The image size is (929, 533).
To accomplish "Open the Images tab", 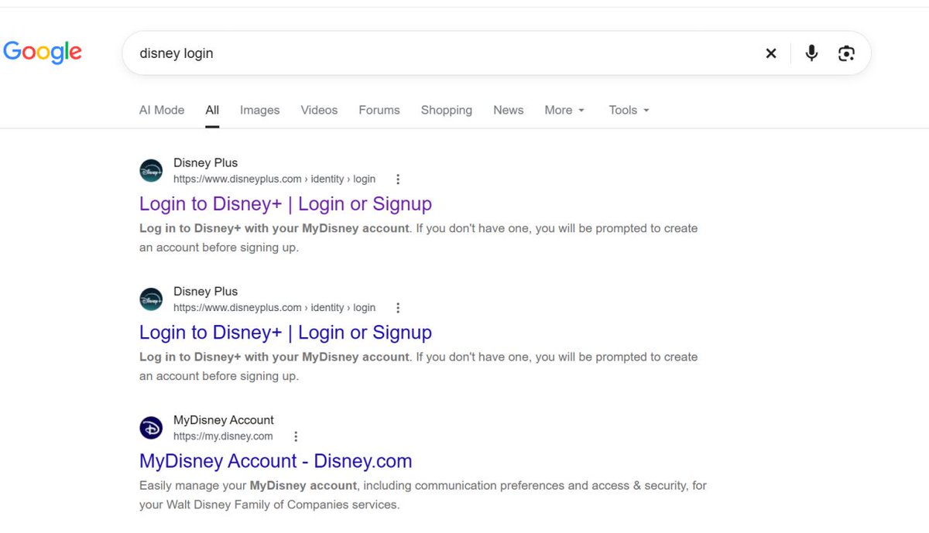I will [x=259, y=110].
